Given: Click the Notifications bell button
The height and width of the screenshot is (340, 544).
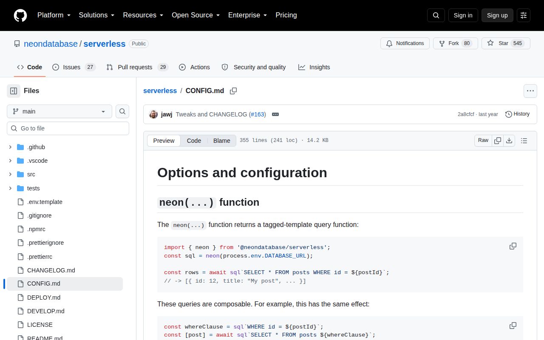Looking at the screenshot, I should (x=405, y=43).
